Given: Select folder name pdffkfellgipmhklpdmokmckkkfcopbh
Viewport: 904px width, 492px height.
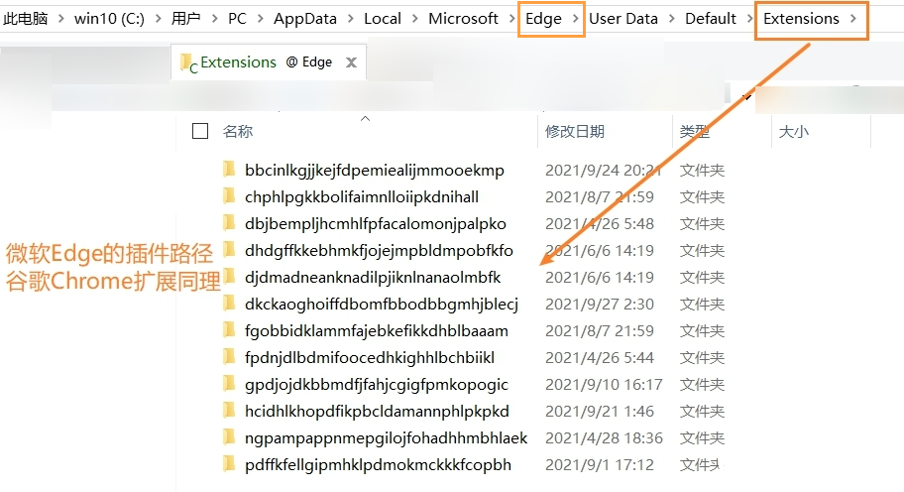Looking at the screenshot, I should [378, 465].
